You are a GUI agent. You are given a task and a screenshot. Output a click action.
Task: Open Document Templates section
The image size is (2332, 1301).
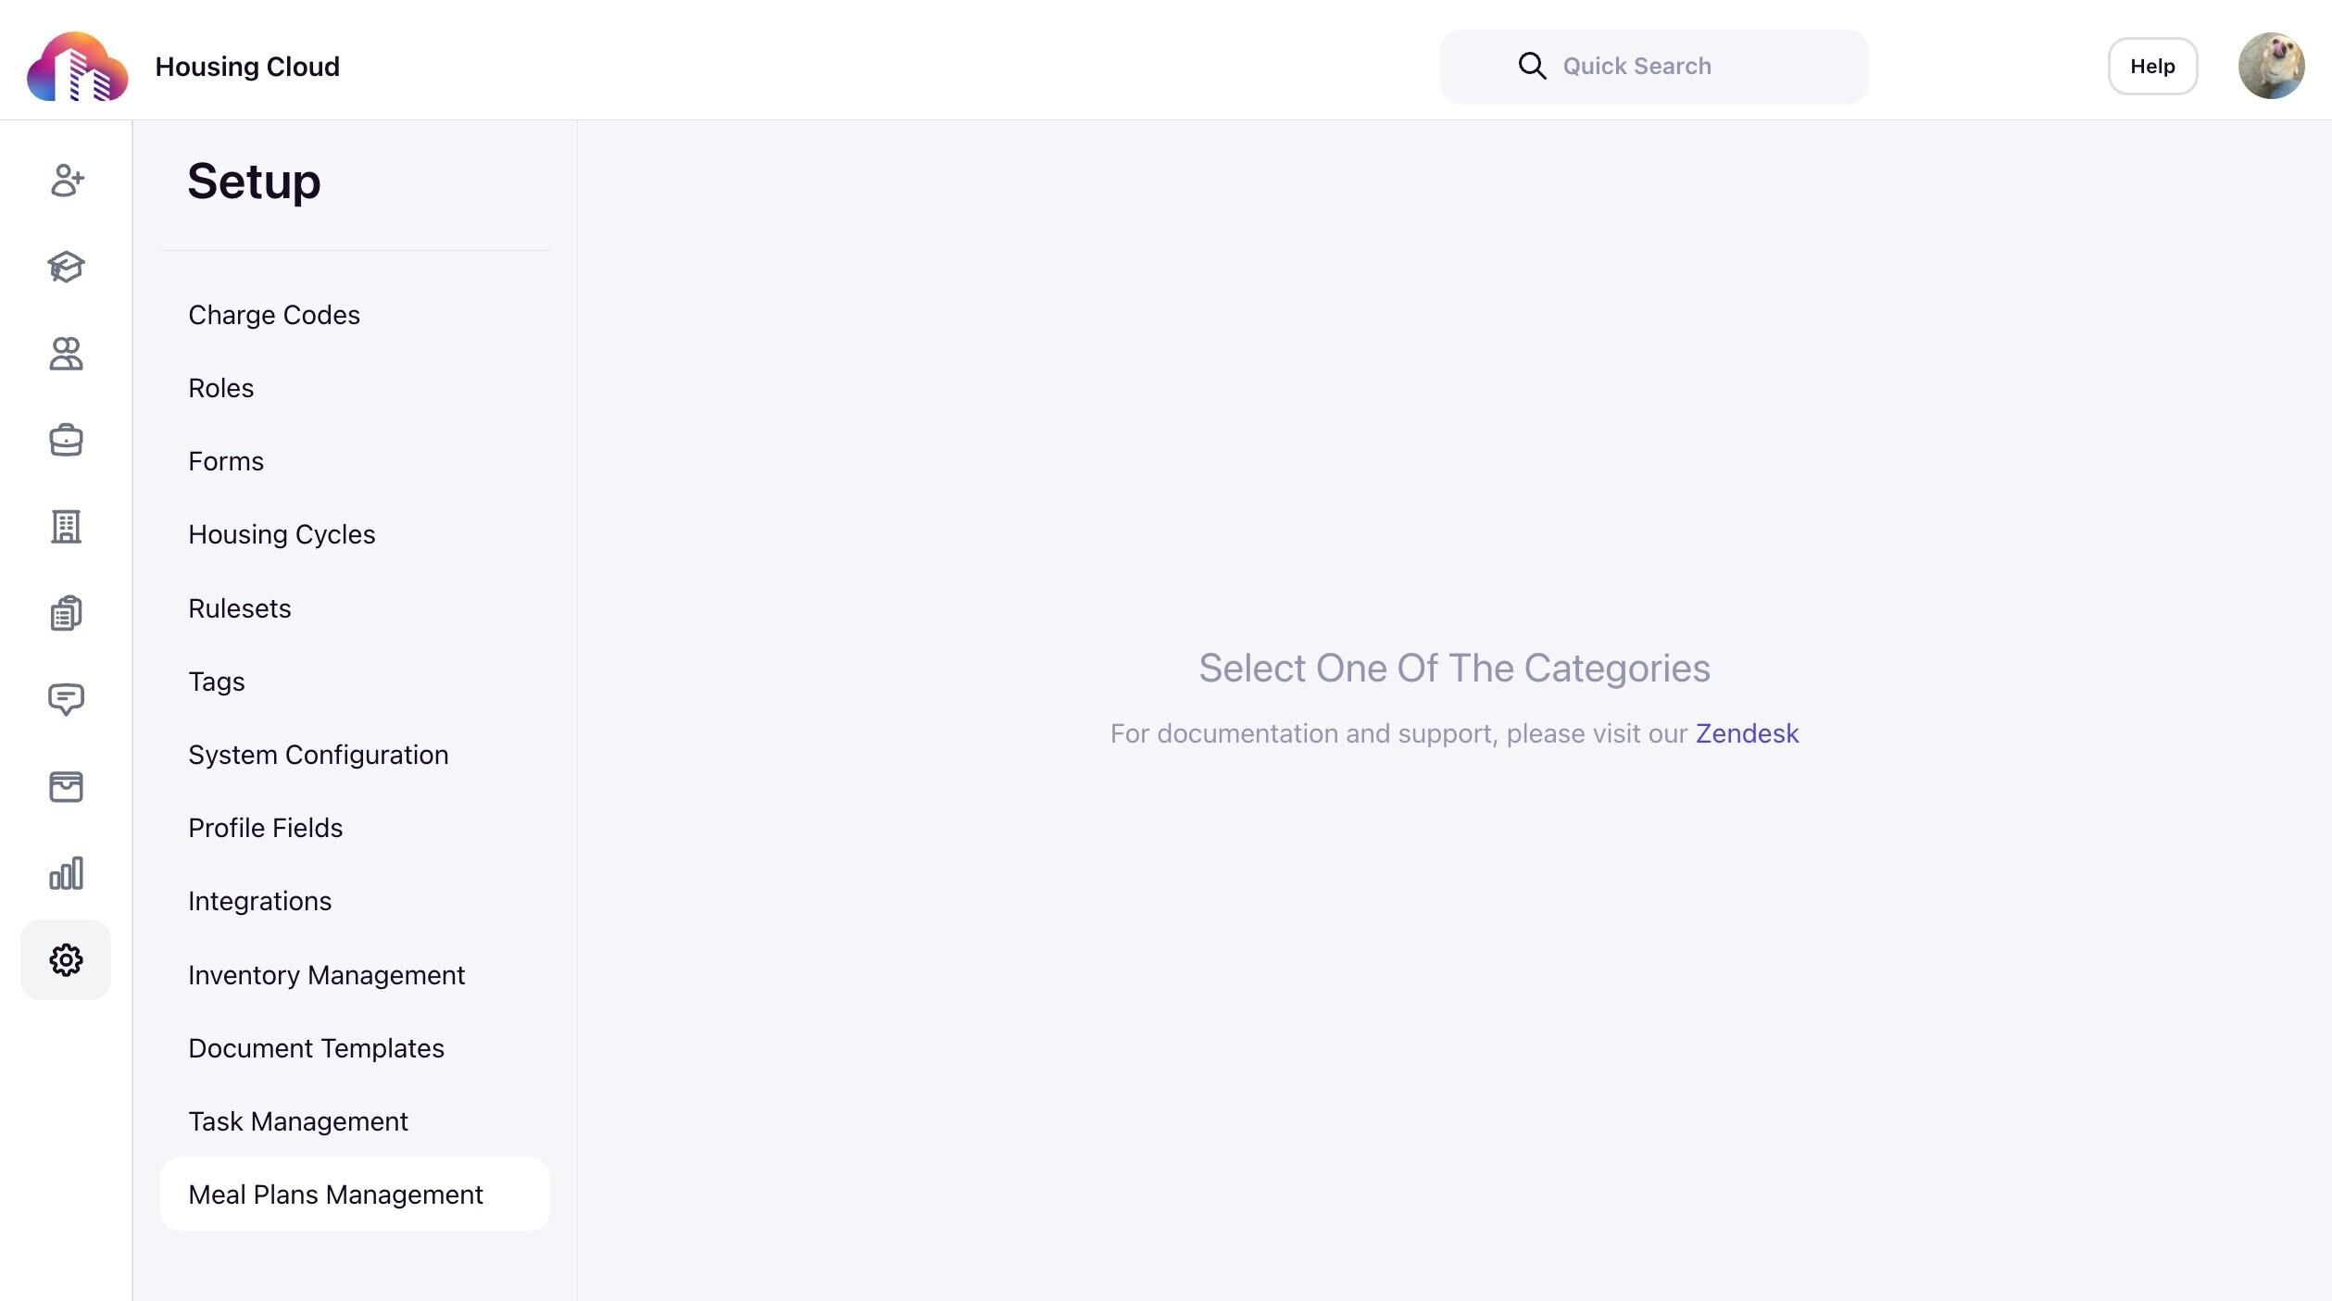(316, 1048)
